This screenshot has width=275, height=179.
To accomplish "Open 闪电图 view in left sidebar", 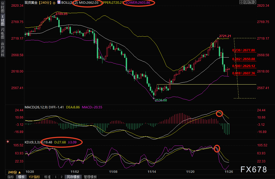I will 2,33.
